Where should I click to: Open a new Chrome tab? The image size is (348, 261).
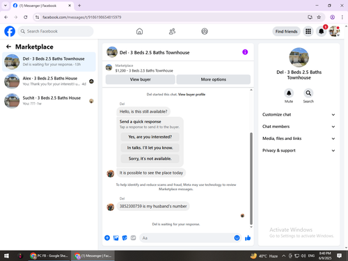click(79, 6)
